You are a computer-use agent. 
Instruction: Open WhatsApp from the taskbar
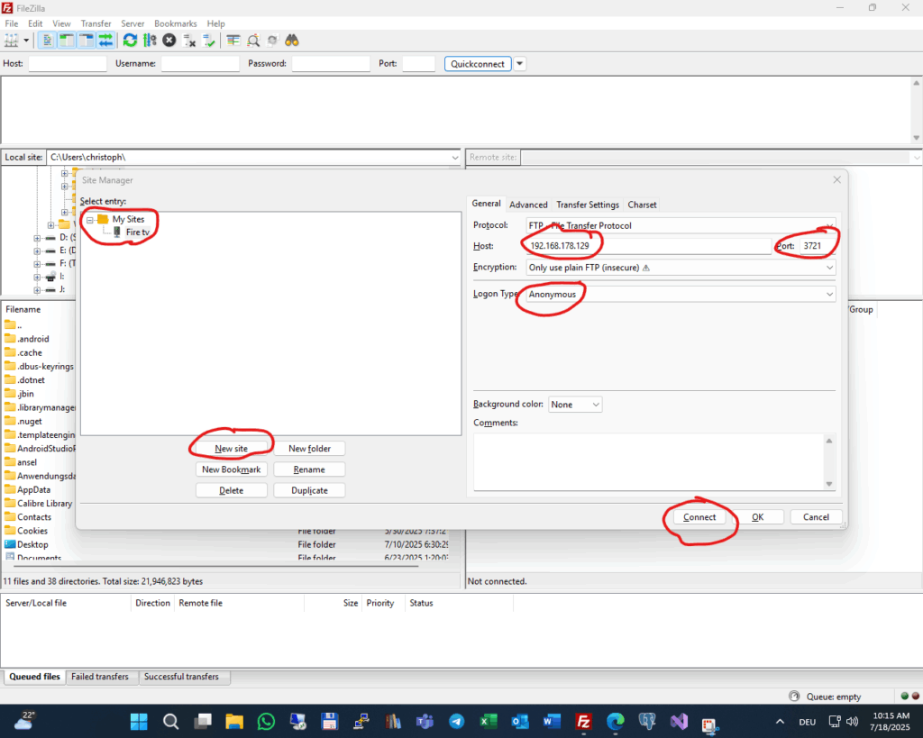[x=266, y=722]
